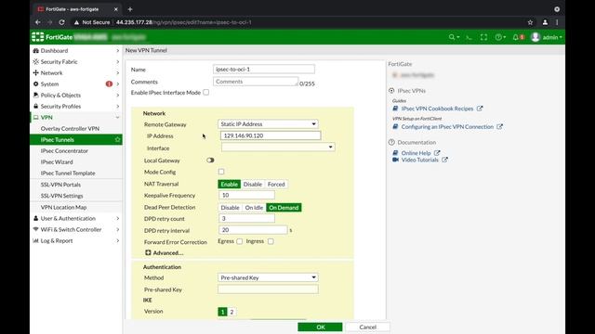Click the Comments text field
The width and height of the screenshot is (595, 334).
pos(256,82)
